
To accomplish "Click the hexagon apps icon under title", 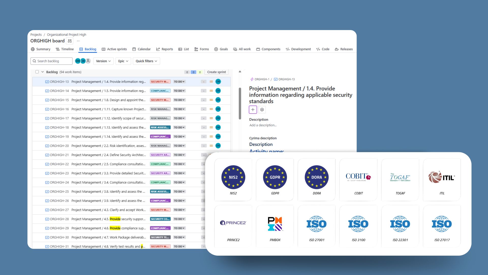I will tap(262, 109).
